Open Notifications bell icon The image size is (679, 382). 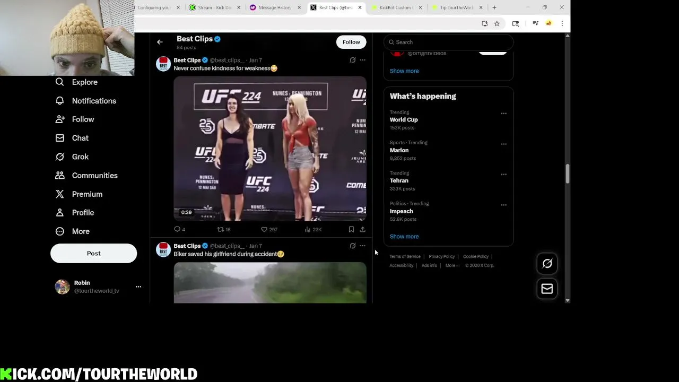click(60, 101)
